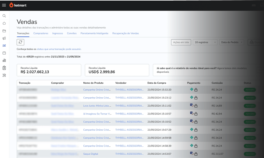Open the megaphone icon in the sidebar

4,38
